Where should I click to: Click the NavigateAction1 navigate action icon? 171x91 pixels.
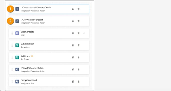(x=17, y=81)
